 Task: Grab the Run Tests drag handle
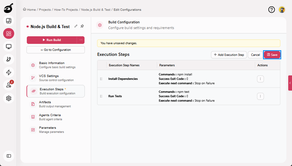click(x=101, y=96)
